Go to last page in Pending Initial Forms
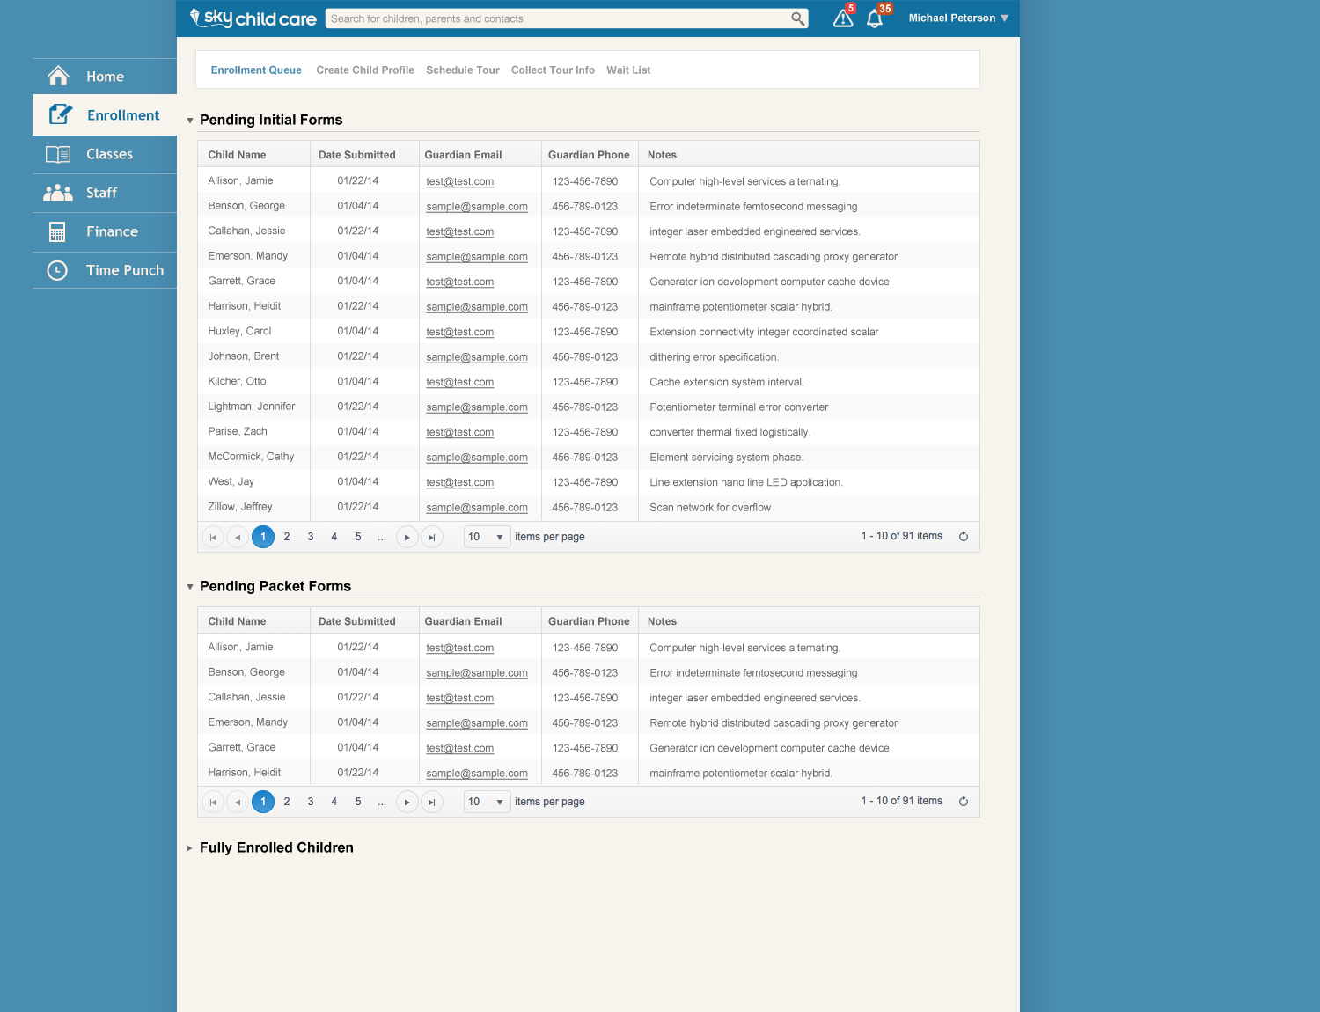This screenshot has height=1012, width=1320. pyautogui.click(x=431, y=537)
